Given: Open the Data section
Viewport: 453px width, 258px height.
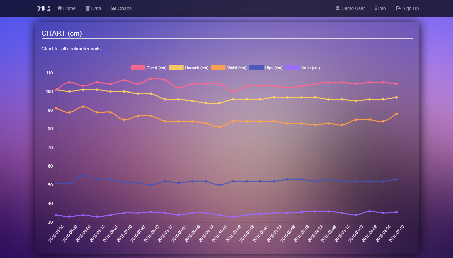Looking at the screenshot, I should tap(93, 8).
